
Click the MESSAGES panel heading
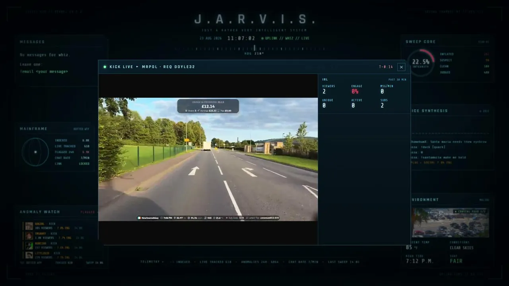point(32,42)
